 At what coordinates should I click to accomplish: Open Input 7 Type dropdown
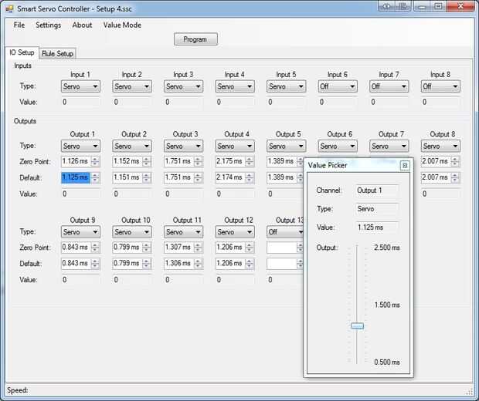pyautogui.click(x=389, y=86)
